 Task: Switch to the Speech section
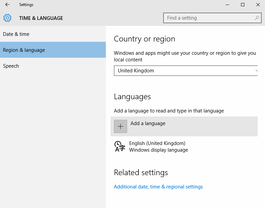(x=53, y=66)
